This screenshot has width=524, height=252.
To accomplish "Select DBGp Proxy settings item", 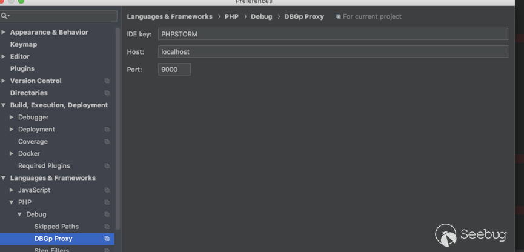I will pyautogui.click(x=57, y=239).
